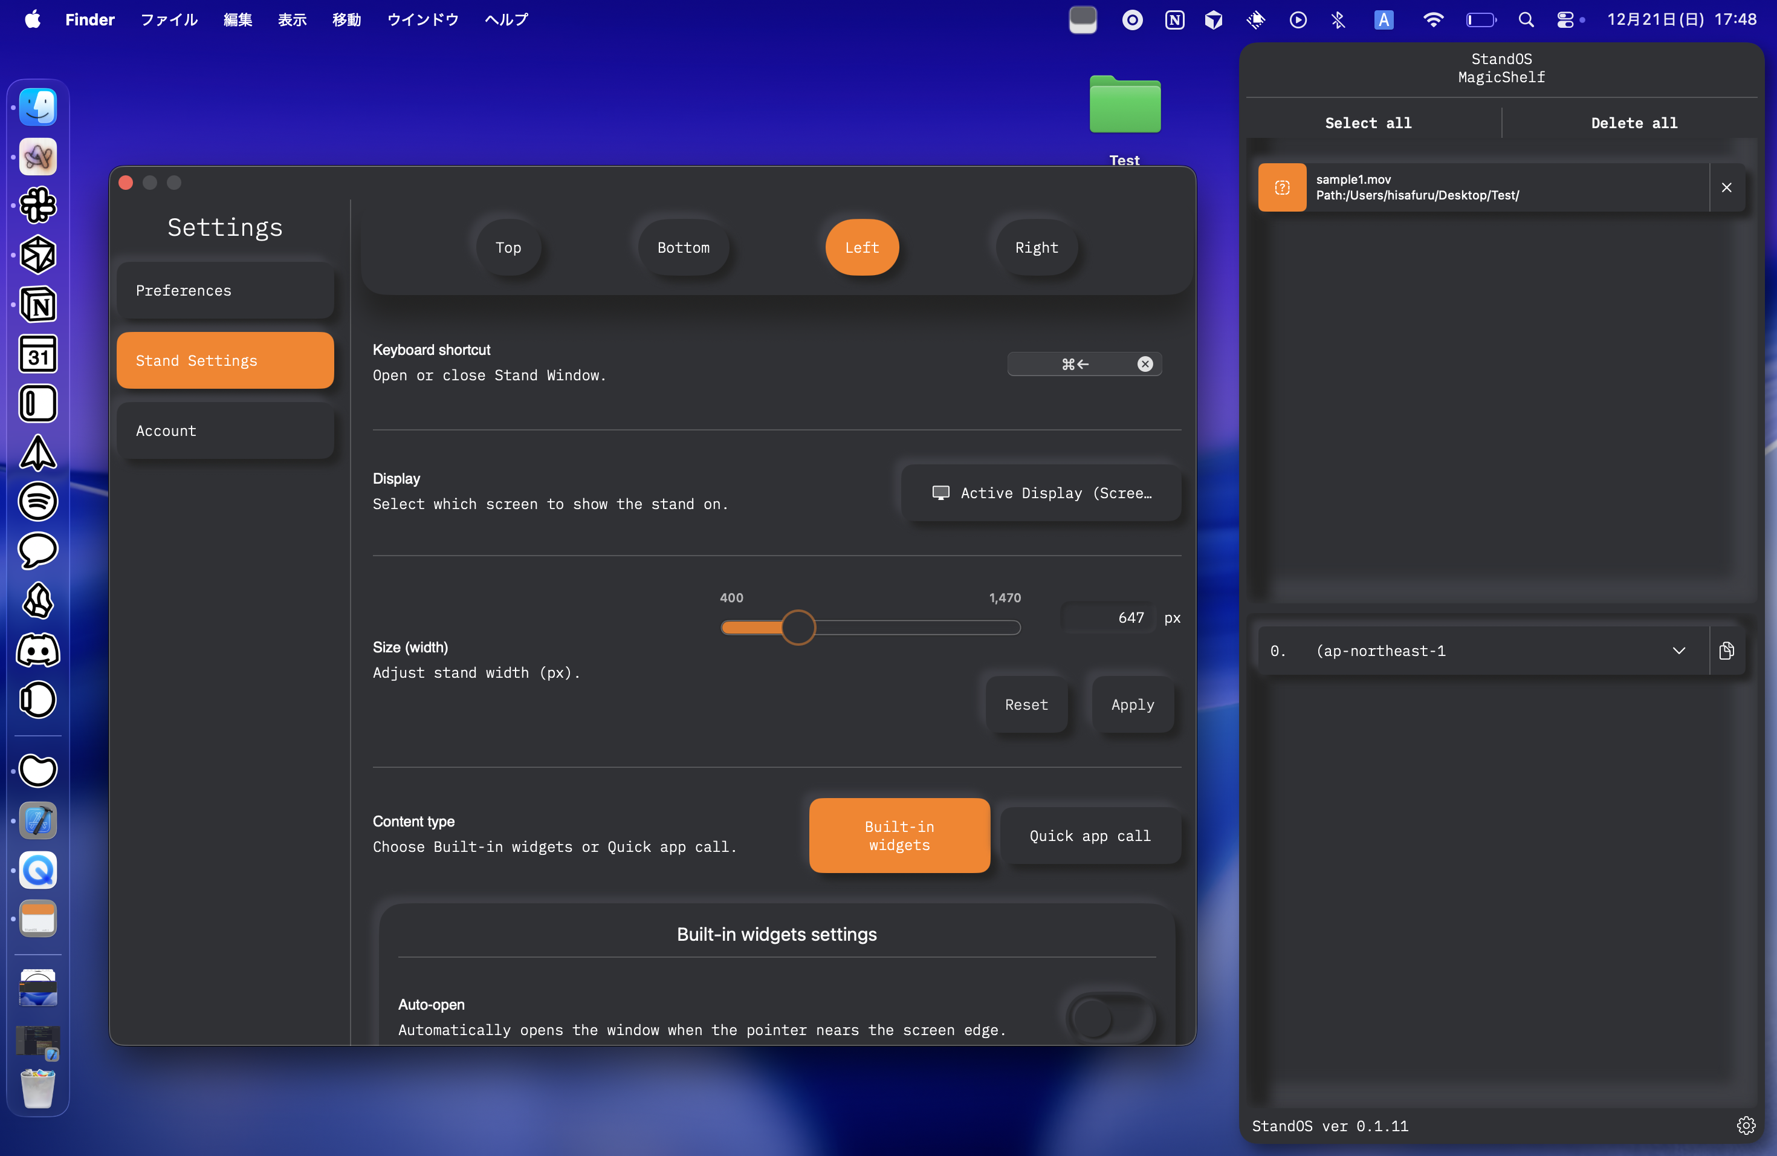1777x1156 pixels.
Task: Open Bluetooth settings from menu bar
Action: coord(1338,19)
